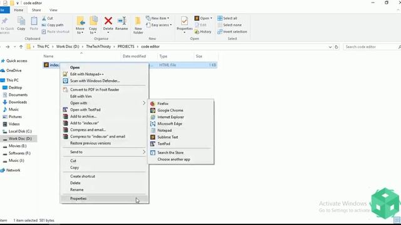Click Copy to folder icon
This screenshot has width=401, height=225.
coord(93,21)
